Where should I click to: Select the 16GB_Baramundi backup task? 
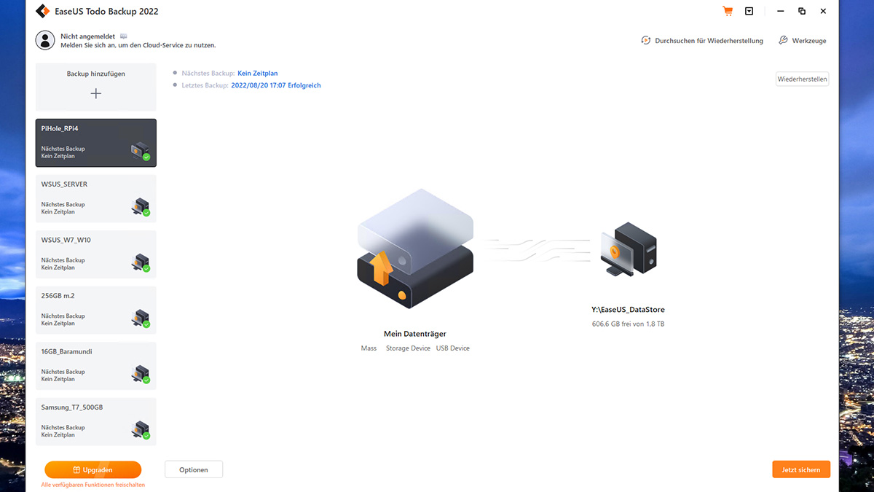96,366
